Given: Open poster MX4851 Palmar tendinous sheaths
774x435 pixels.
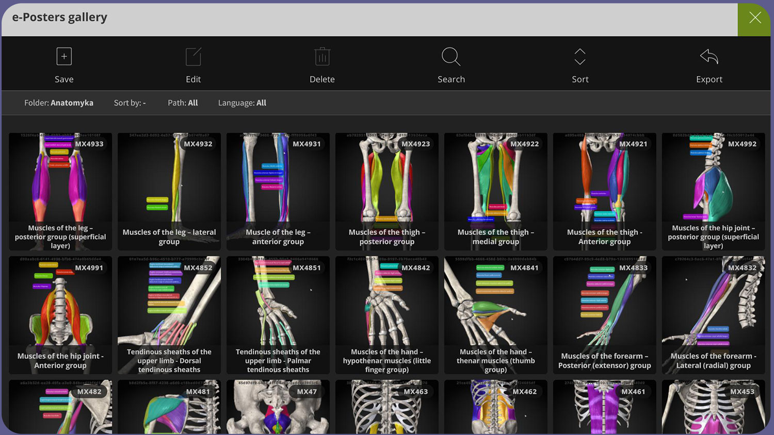Looking at the screenshot, I should 278,315.
